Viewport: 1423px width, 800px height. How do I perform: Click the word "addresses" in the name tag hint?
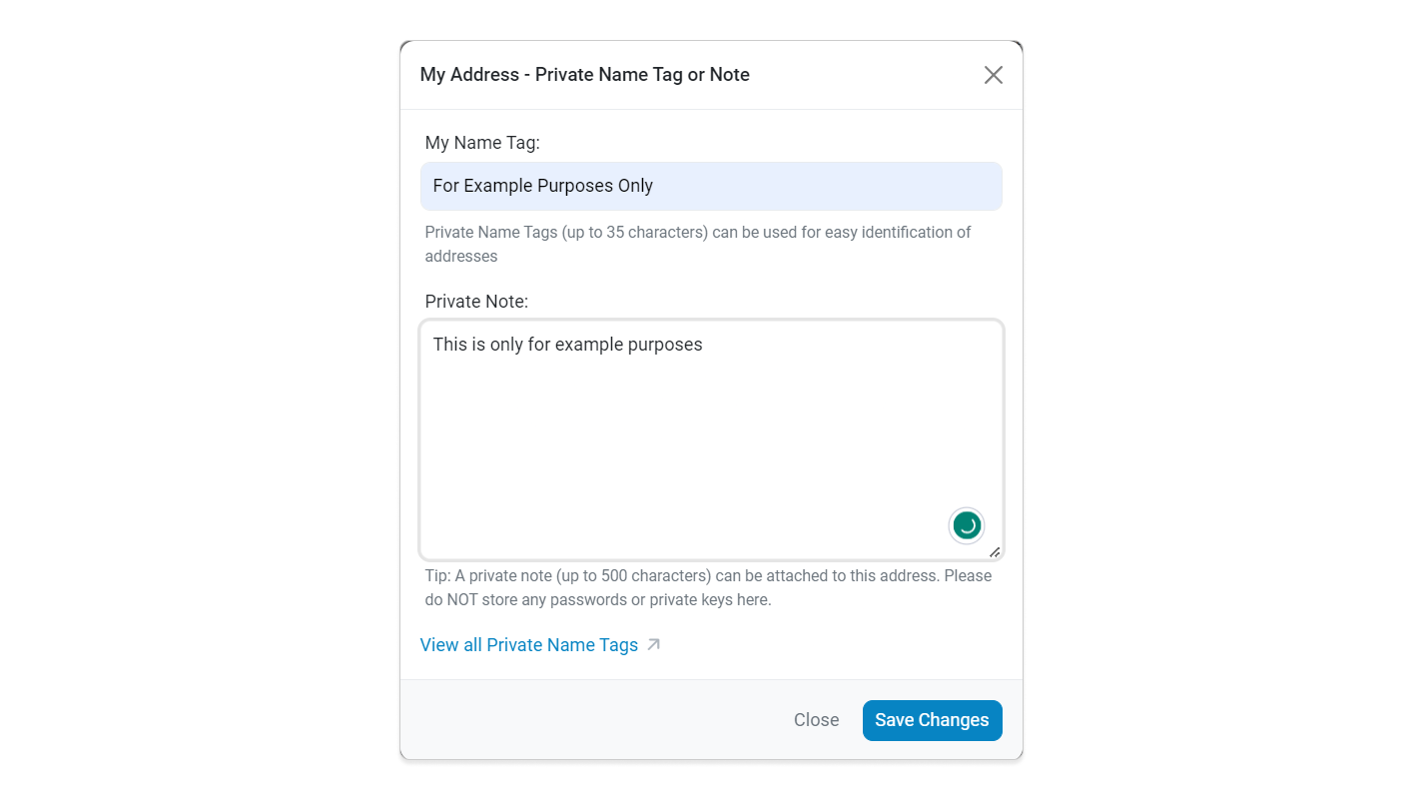(461, 256)
